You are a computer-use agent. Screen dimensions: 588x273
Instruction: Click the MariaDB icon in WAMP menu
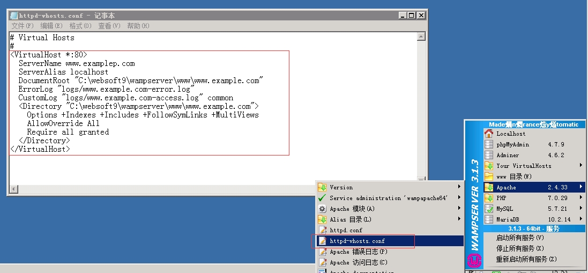pos(489,219)
